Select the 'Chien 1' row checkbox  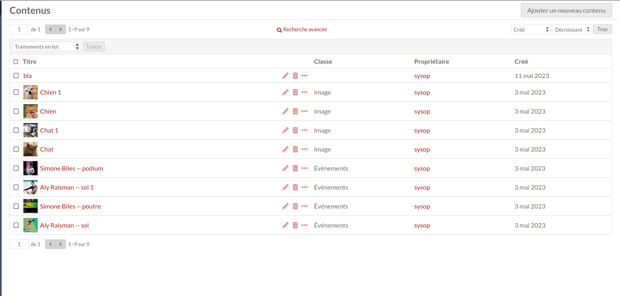pyautogui.click(x=16, y=92)
